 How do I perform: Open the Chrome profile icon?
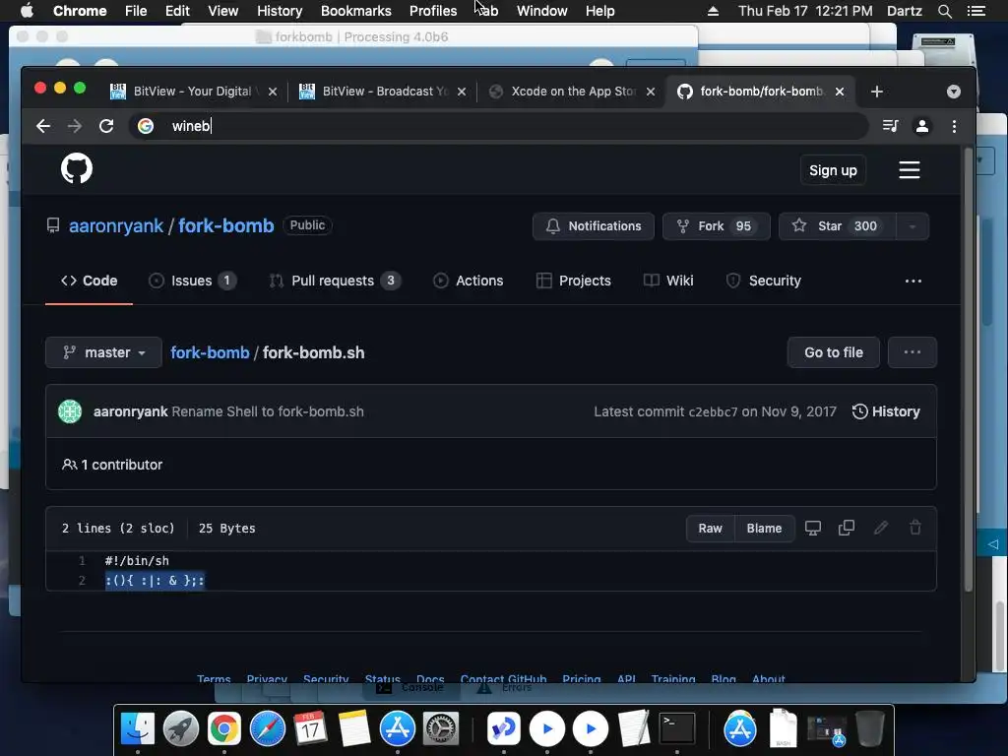pyautogui.click(x=921, y=127)
